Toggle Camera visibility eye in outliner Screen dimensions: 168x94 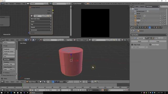[x=160, y=16]
